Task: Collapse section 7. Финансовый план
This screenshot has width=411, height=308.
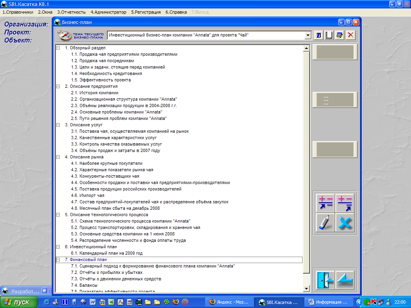Action: [58, 259]
